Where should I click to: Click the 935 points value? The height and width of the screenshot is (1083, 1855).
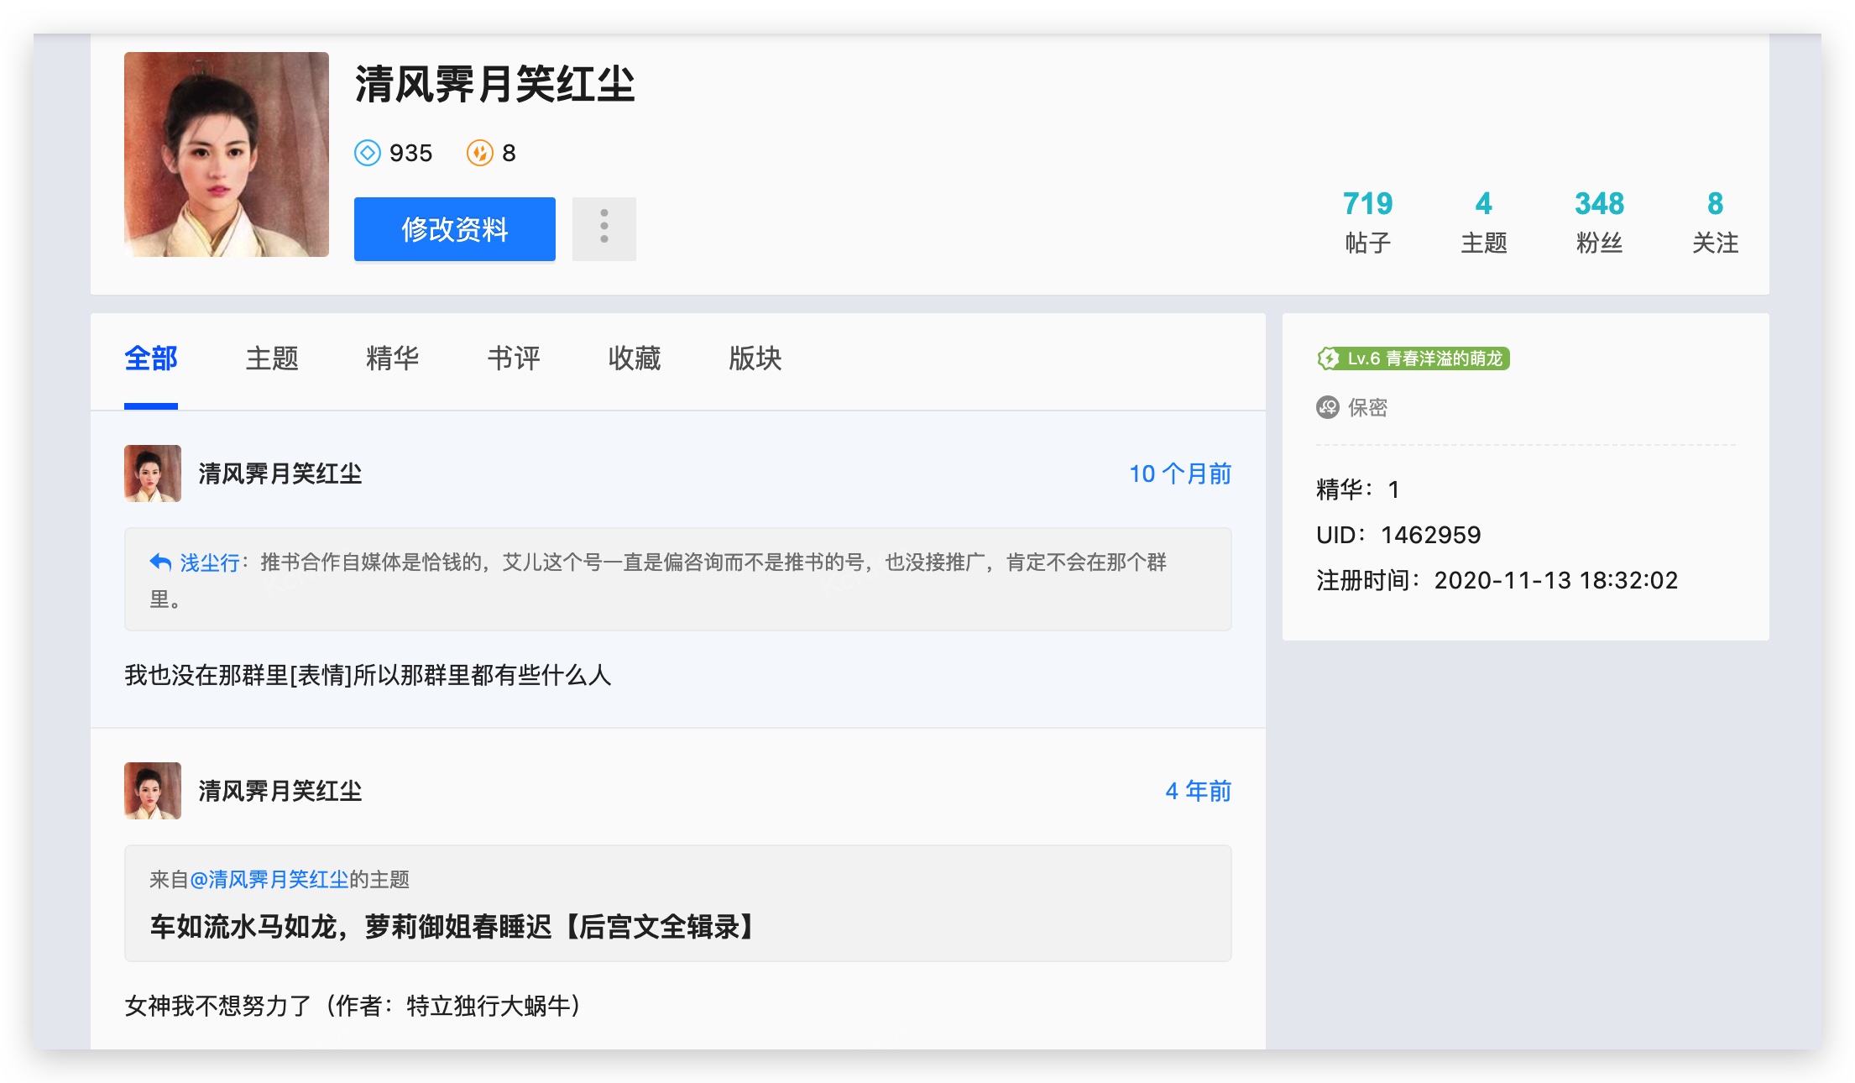click(x=411, y=153)
